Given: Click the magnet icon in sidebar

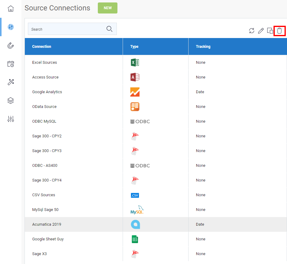Looking at the screenshot, I should click(x=11, y=46).
